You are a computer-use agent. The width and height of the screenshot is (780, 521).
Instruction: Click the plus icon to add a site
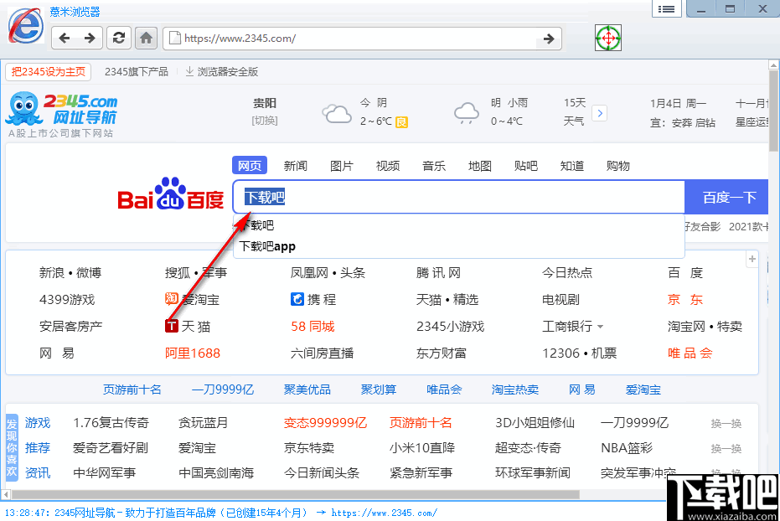pyautogui.click(x=752, y=259)
